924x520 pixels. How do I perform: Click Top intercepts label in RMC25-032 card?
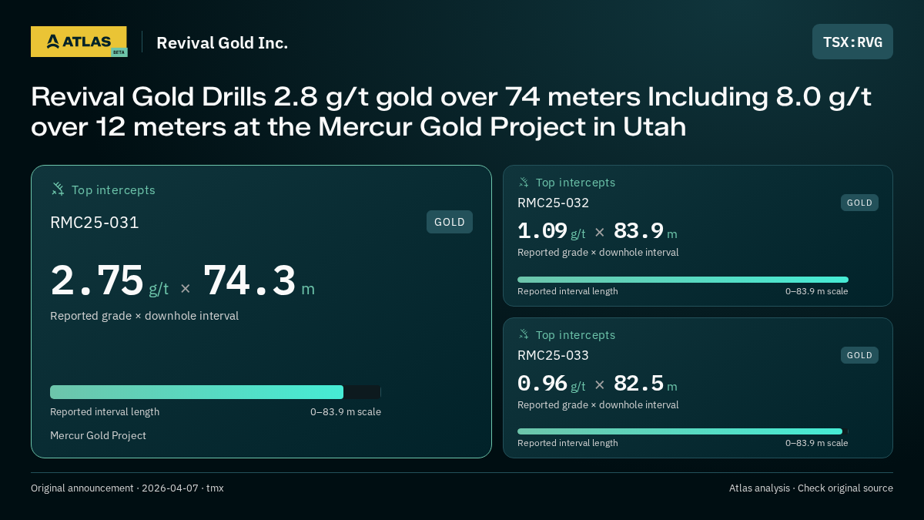tap(575, 183)
